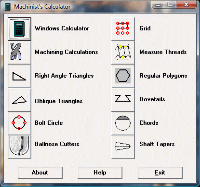Close the Machinist's Calculator window
200x187 pixels.
[x=187, y=5]
